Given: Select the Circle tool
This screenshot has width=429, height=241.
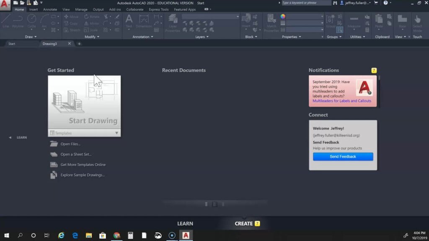Looking at the screenshot, I should coord(31,21).
